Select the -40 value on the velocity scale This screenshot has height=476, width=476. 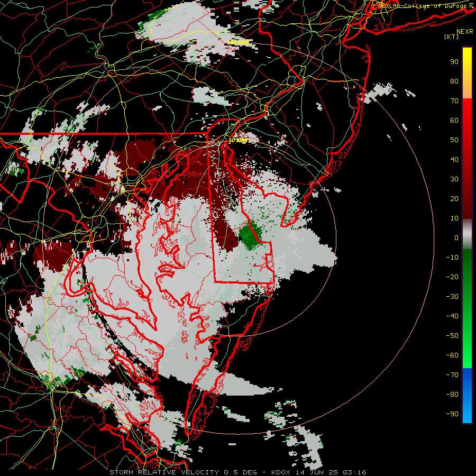(x=452, y=316)
